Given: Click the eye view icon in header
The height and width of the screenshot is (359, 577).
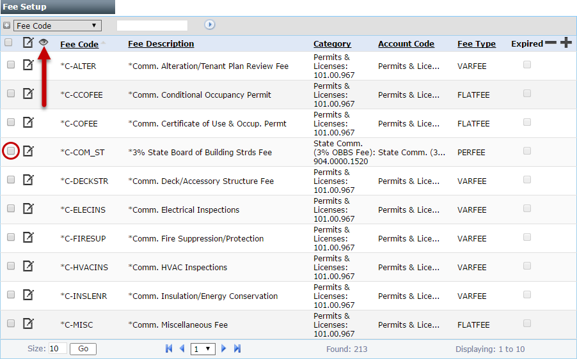Looking at the screenshot, I should click(x=43, y=42).
